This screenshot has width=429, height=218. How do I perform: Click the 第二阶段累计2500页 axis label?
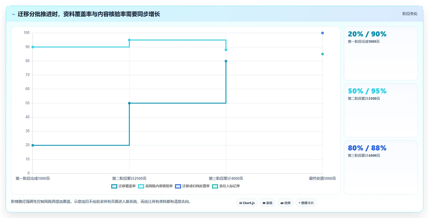pos(129,178)
